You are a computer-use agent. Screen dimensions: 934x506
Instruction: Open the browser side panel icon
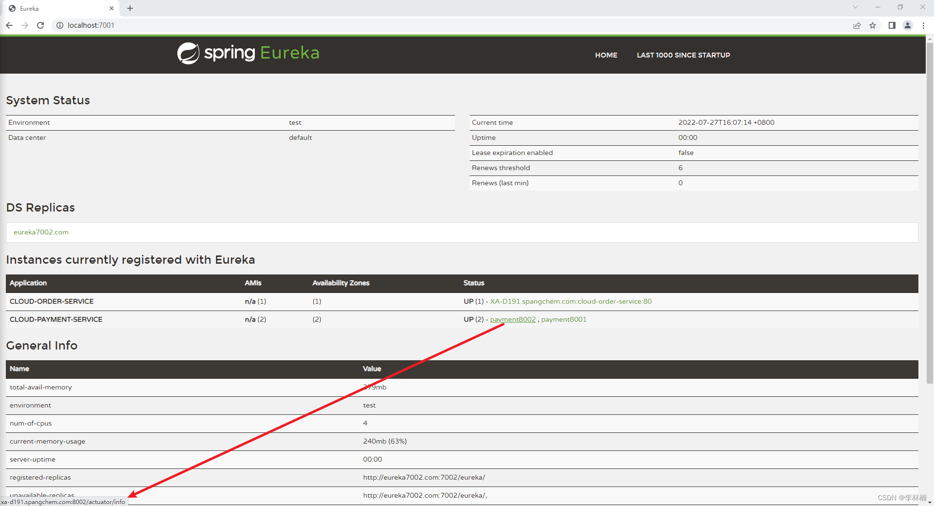pyautogui.click(x=892, y=25)
